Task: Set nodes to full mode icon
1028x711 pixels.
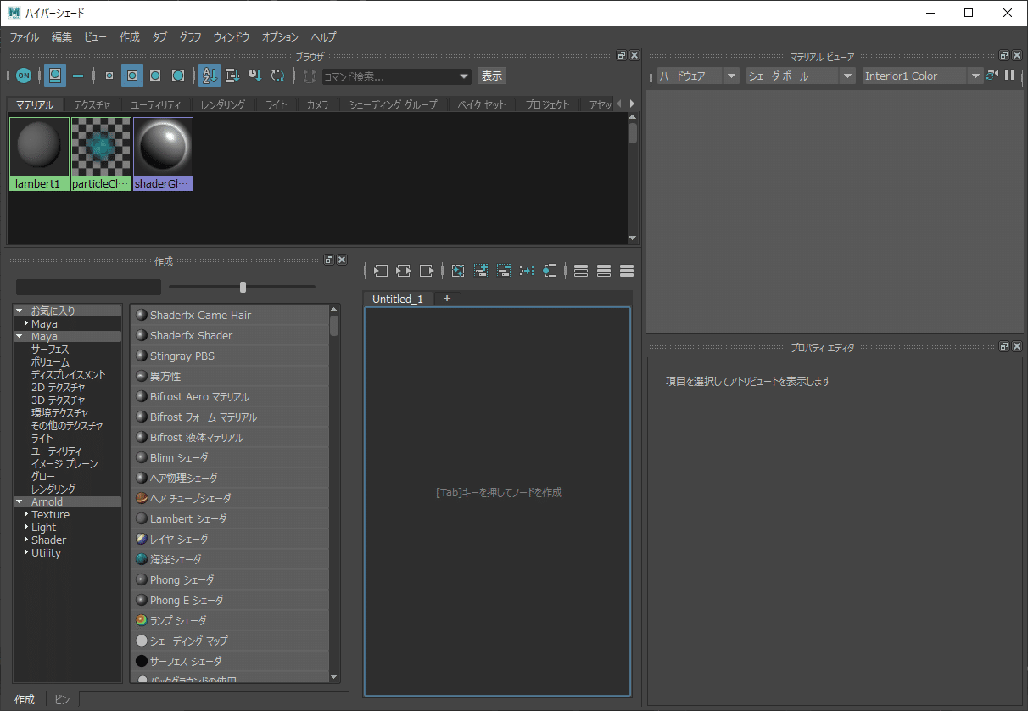Action: point(627,271)
